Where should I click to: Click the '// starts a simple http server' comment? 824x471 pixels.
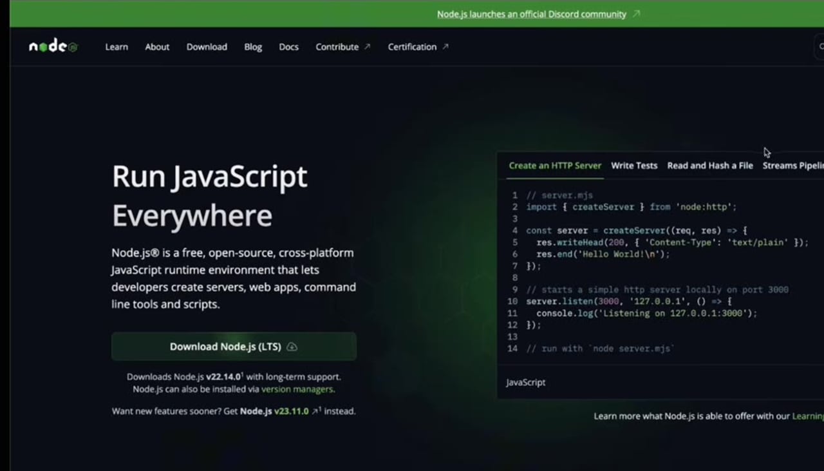pos(657,289)
